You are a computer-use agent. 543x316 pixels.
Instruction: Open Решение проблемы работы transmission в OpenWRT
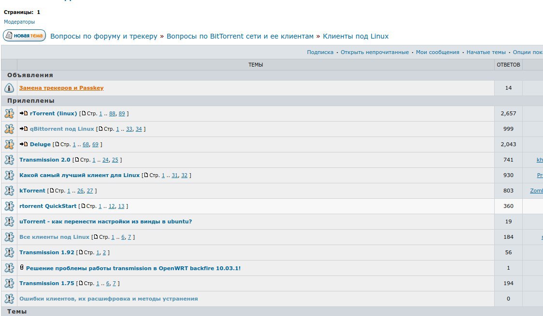[133, 268]
